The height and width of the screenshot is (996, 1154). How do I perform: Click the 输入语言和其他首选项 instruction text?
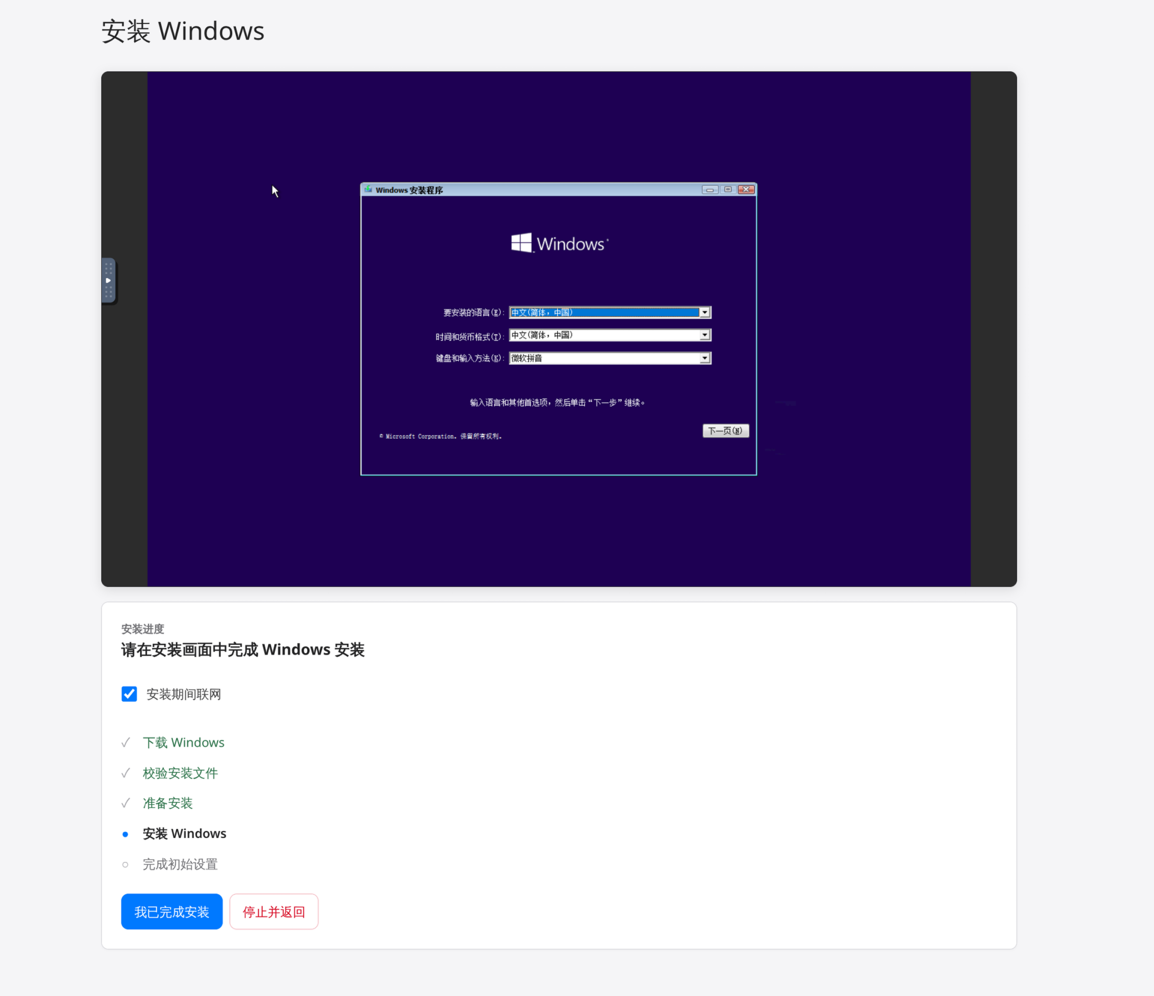pos(558,402)
